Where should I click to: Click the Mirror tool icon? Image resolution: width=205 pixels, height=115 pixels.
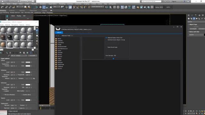[107, 7]
